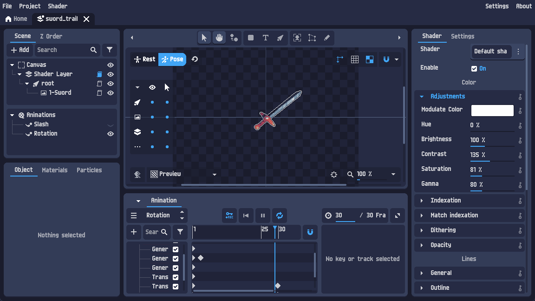The image size is (535, 301).
Task: Open the Preview mode dropdown
Action: (215, 175)
